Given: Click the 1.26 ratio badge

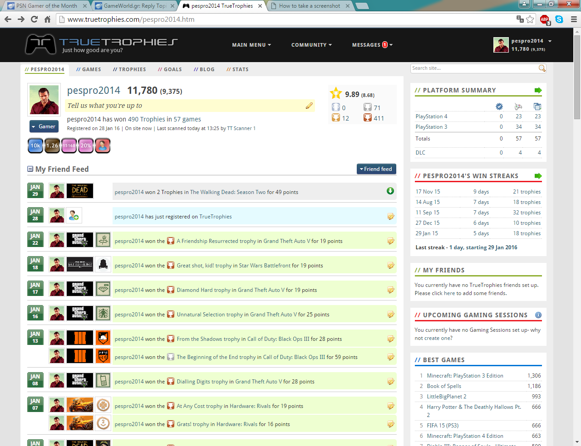Looking at the screenshot, I should click(52, 145).
